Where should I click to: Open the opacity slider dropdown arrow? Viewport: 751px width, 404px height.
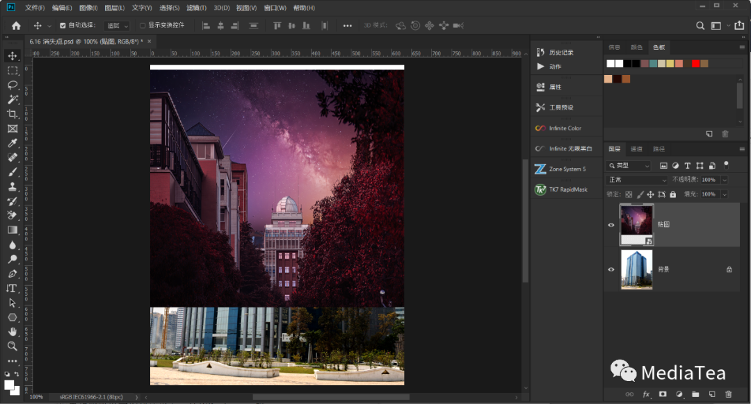pyautogui.click(x=724, y=180)
